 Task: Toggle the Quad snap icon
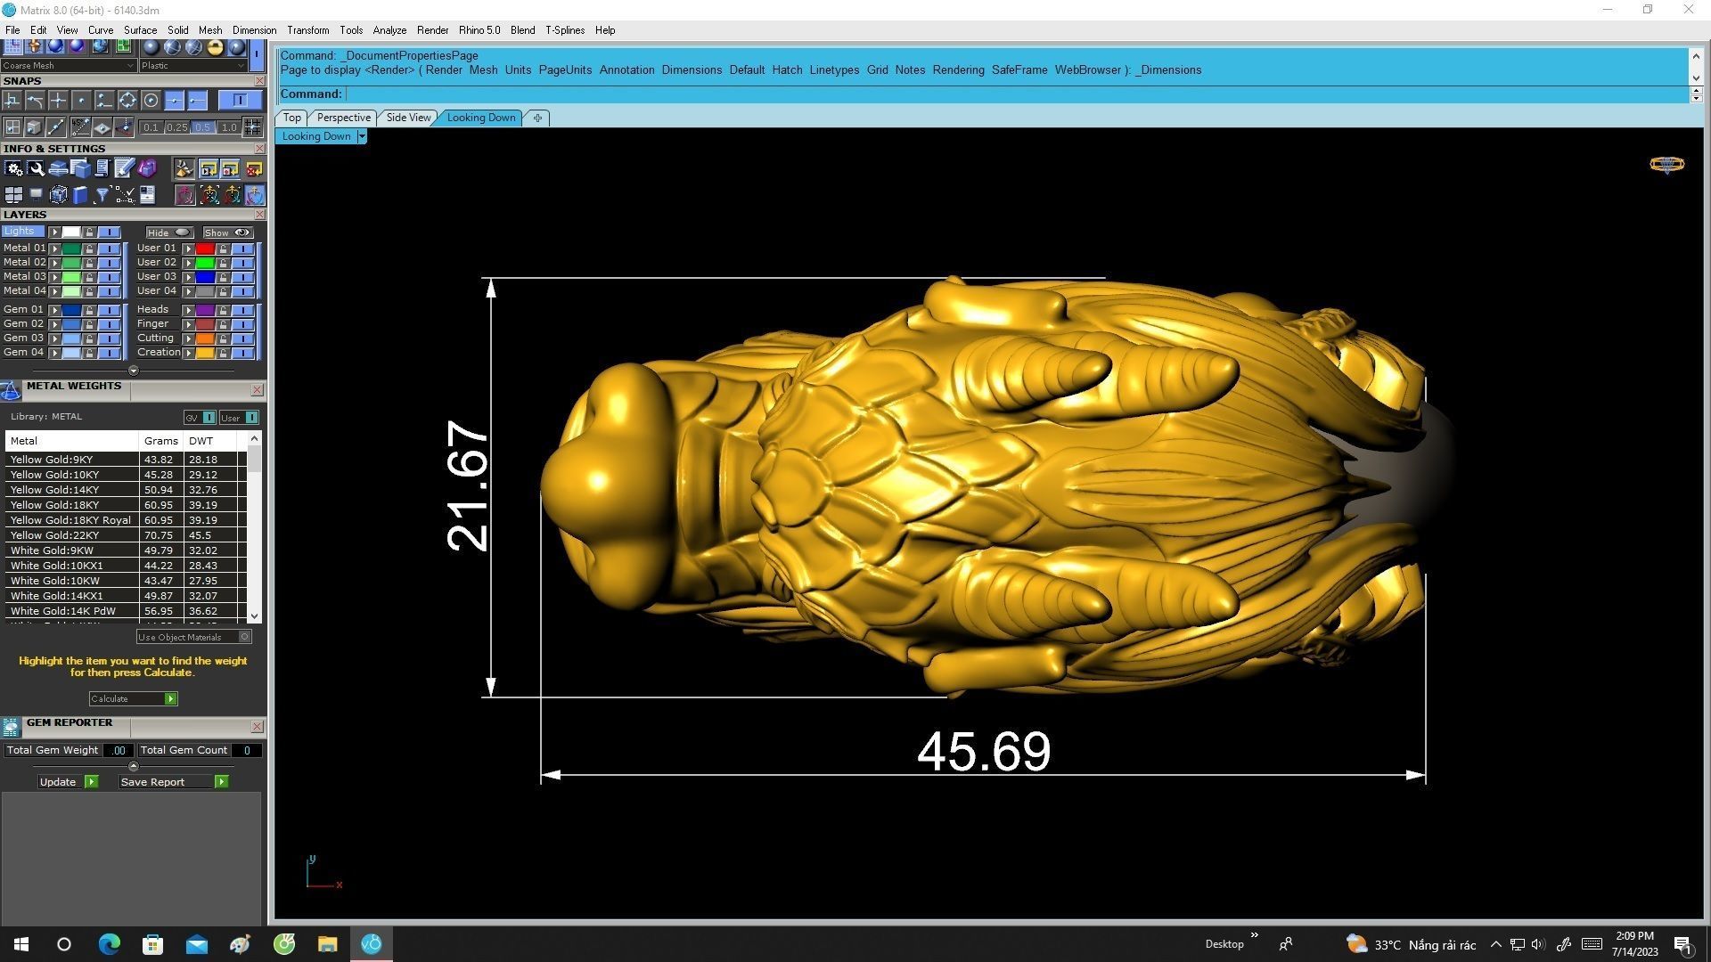click(127, 100)
